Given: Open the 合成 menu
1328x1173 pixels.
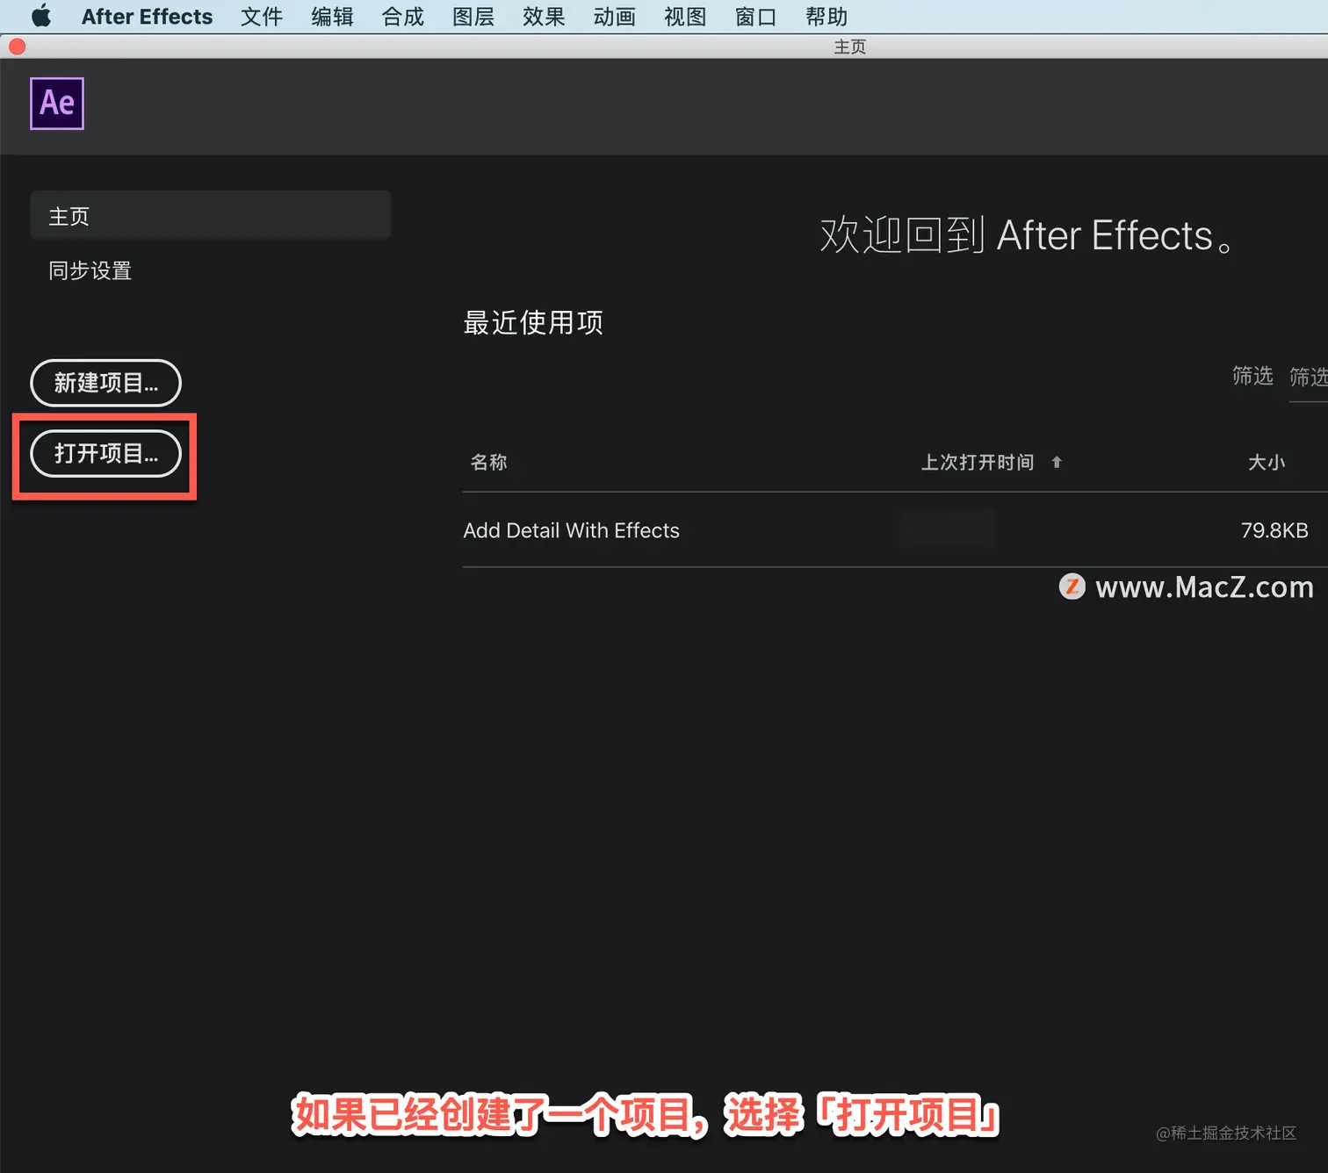Looking at the screenshot, I should 403,17.
